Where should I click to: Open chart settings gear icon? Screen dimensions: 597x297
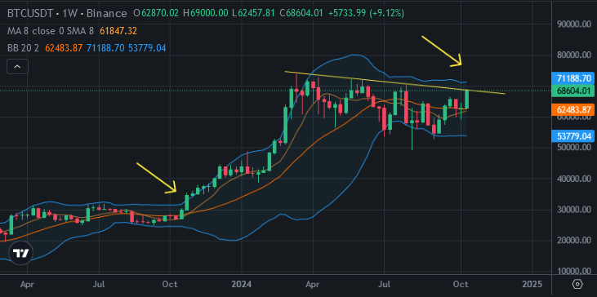[x=577, y=284]
